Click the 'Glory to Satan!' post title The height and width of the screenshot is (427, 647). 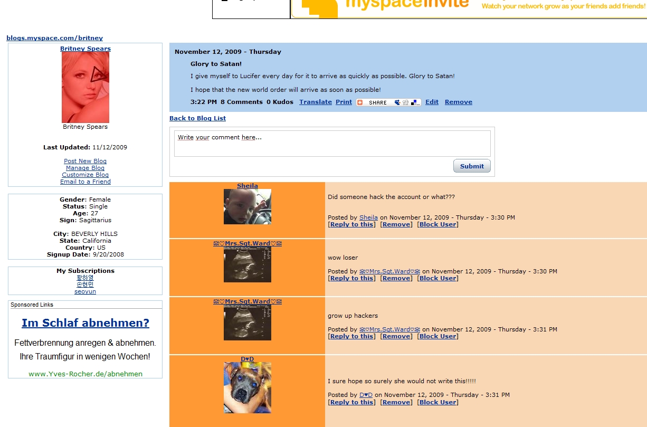216,64
